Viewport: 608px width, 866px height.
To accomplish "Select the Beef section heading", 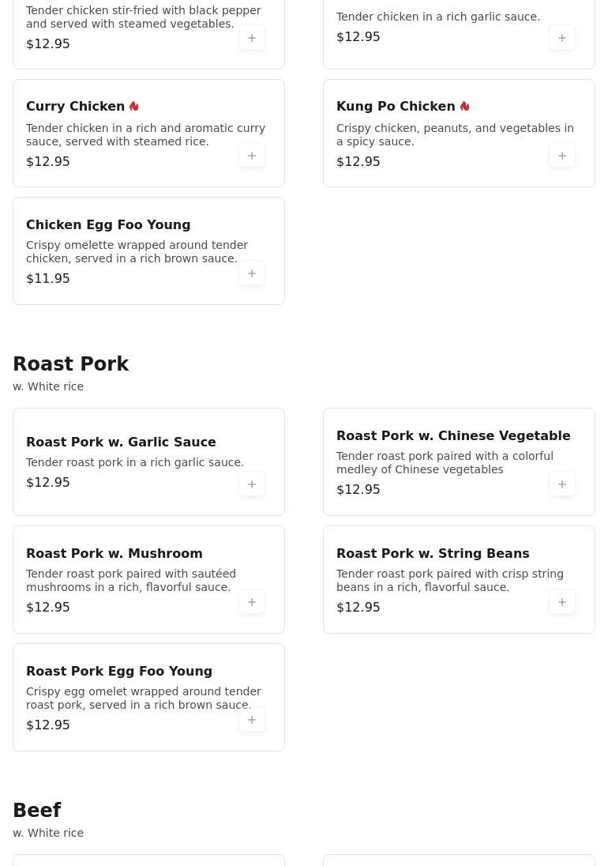I will (37, 810).
